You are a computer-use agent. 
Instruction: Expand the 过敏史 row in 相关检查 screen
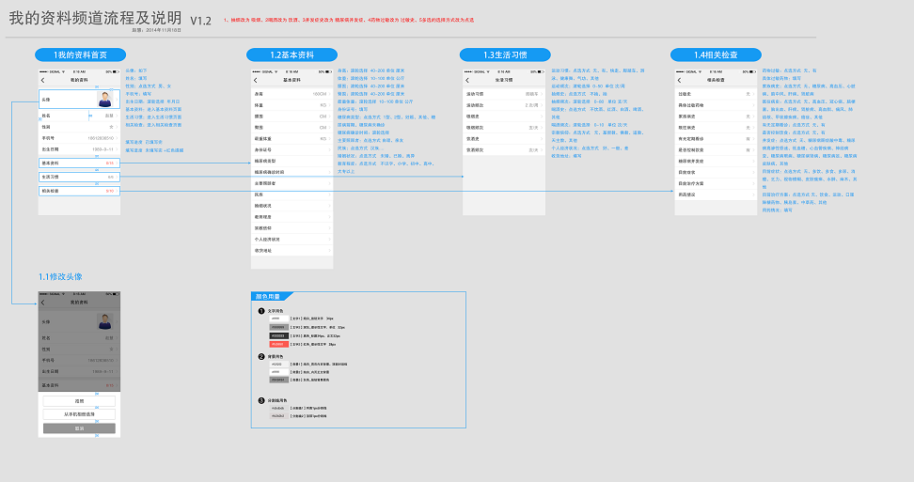point(716,94)
